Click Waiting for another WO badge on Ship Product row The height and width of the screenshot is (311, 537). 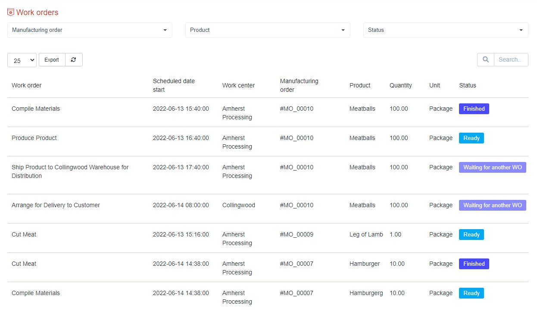(x=492, y=168)
